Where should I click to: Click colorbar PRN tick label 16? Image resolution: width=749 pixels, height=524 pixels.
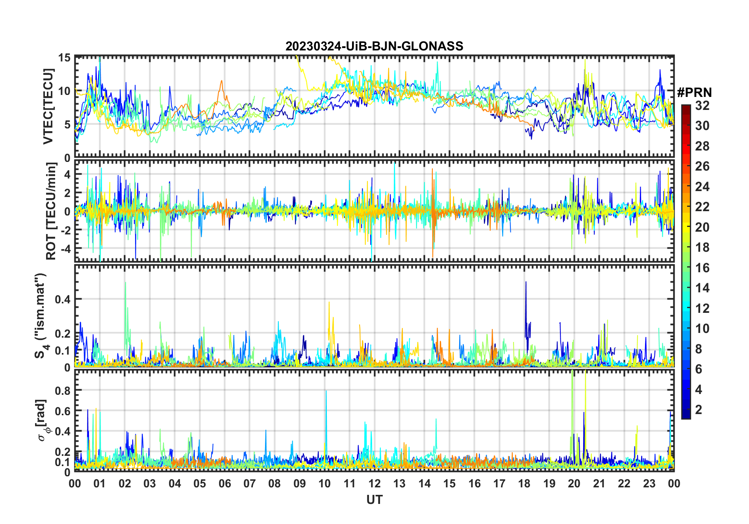(702, 268)
